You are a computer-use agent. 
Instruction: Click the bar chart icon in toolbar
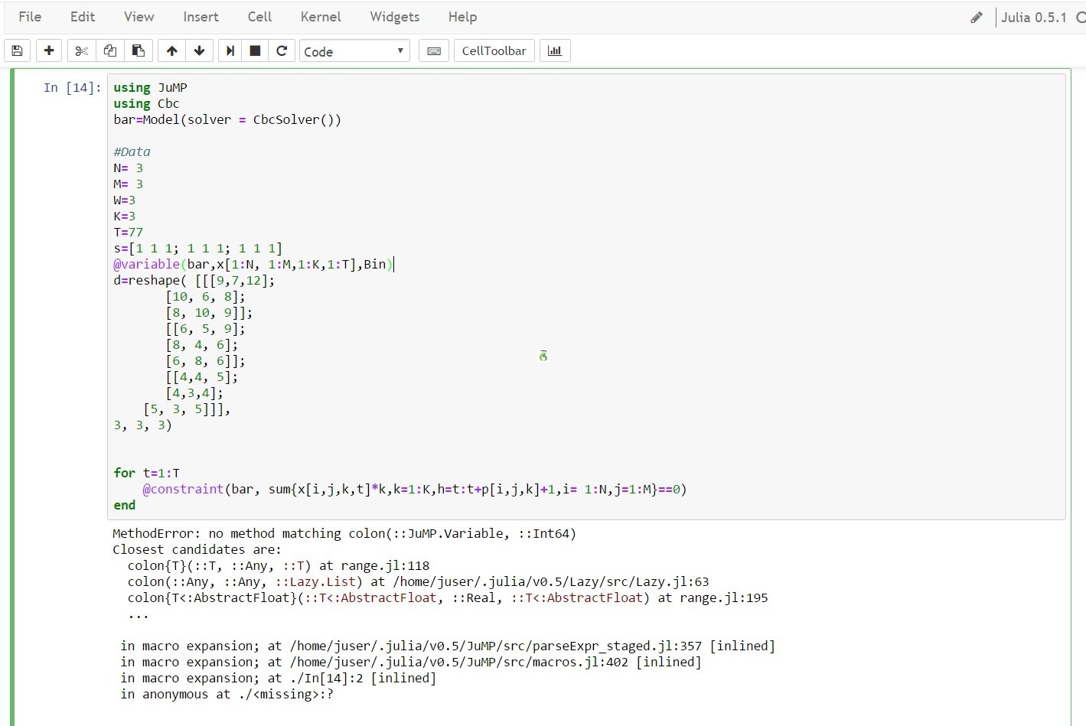pyautogui.click(x=555, y=50)
